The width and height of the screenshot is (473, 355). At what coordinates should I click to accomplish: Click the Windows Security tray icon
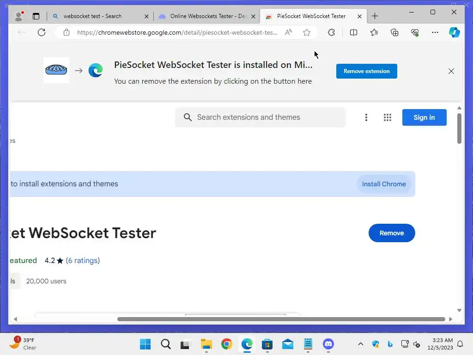coord(376,344)
